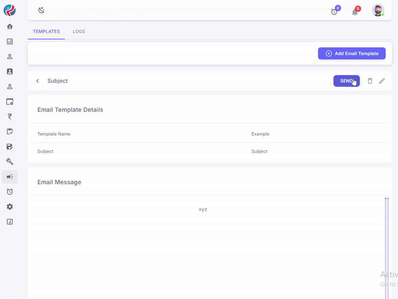Image resolution: width=398 pixels, height=299 pixels.
Task: Click the Add Email Template button
Action: coord(351,54)
